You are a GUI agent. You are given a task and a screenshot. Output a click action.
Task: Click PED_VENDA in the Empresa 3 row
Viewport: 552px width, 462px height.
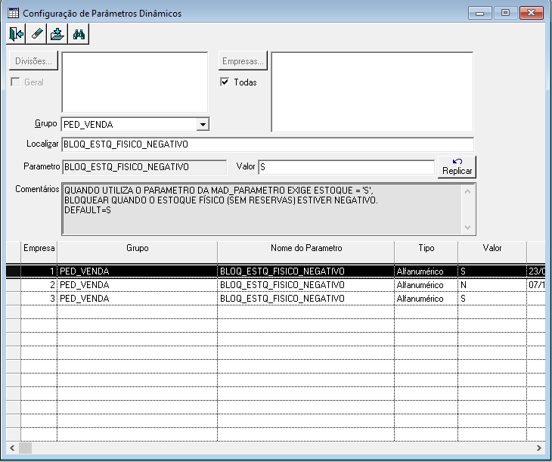[85, 299]
